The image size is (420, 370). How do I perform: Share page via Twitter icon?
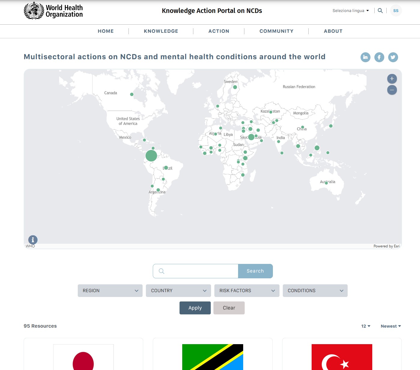coord(393,57)
